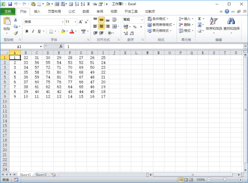
Task: Open the font name dropdown (宋体)
Action: (x=60, y=21)
